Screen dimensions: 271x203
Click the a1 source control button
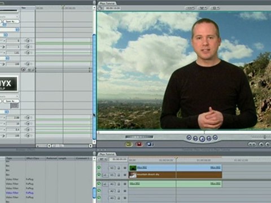click(x=105, y=184)
